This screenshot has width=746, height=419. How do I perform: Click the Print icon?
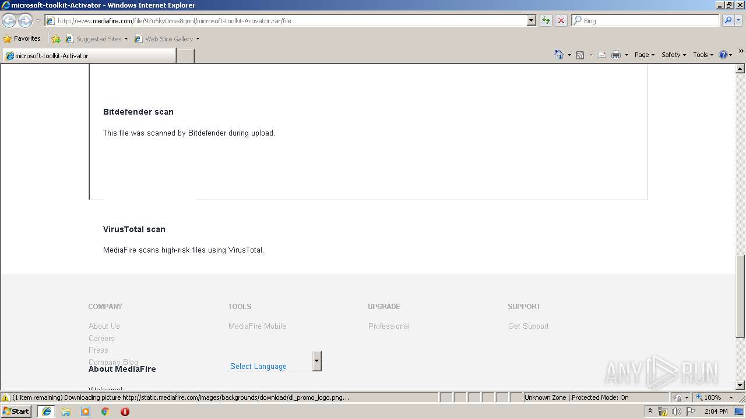click(x=615, y=55)
